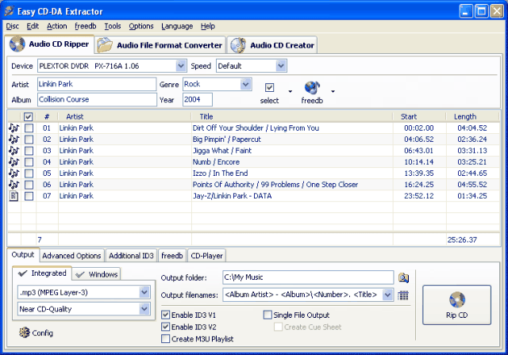Switch to Advanced Options tab

71,256
